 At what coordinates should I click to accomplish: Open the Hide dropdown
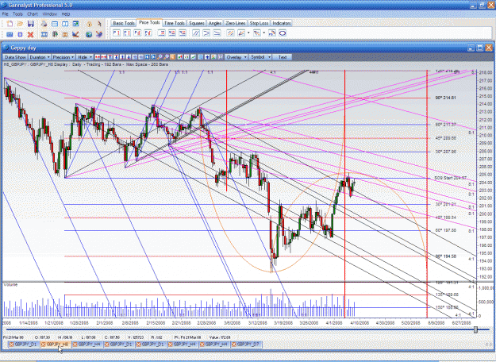[85, 57]
